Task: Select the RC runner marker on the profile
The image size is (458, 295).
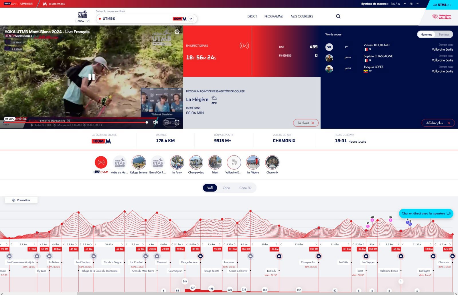Action: click(368, 226)
